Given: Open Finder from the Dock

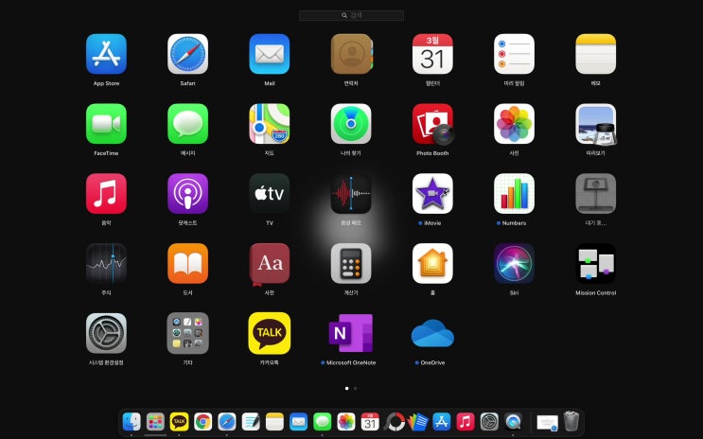Looking at the screenshot, I should 132,422.
